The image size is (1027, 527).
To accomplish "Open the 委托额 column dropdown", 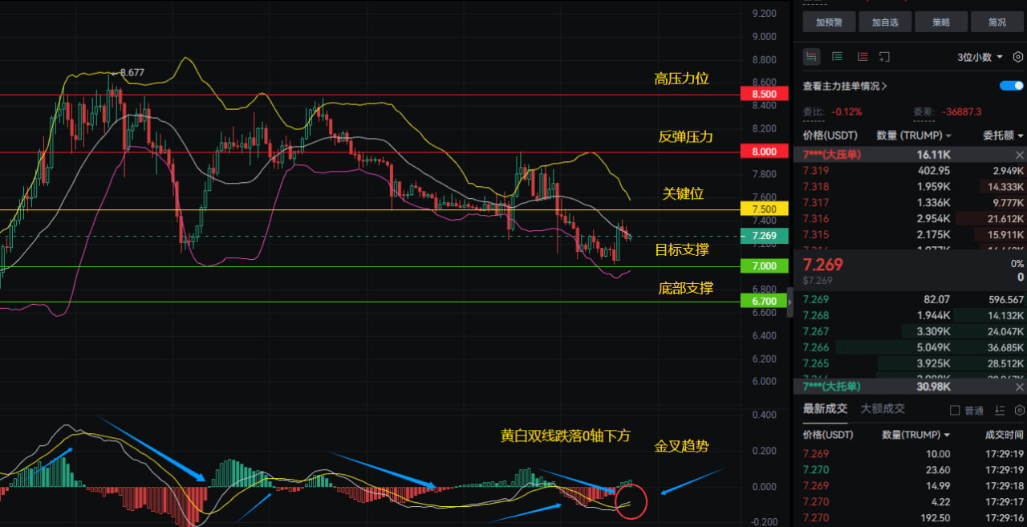I will coord(1004,136).
